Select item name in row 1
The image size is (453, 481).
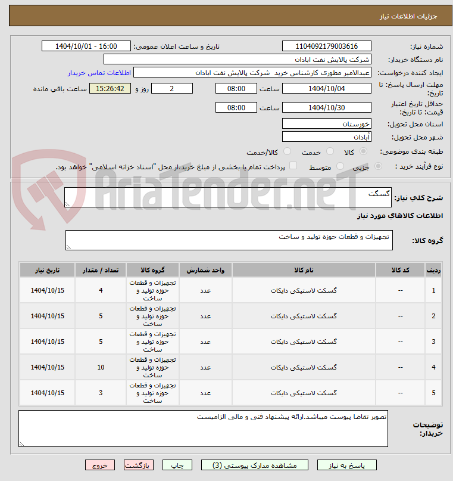[304, 290]
